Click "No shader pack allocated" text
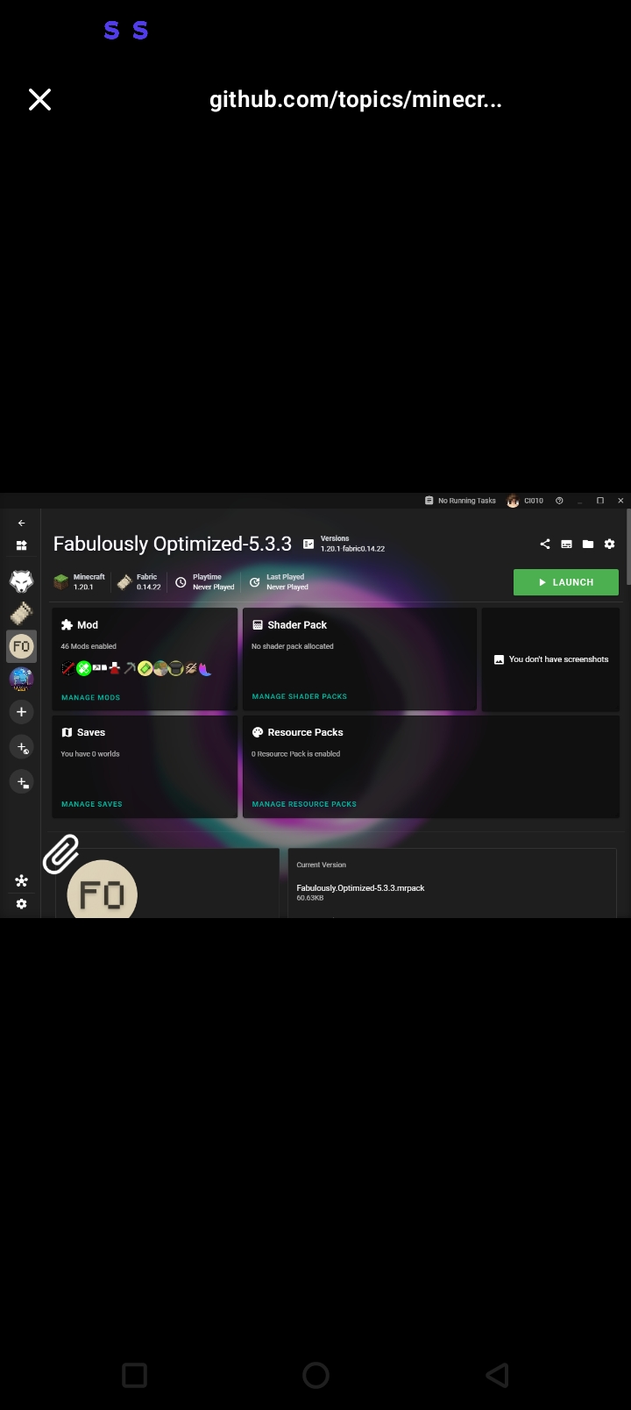 coord(293,646)
